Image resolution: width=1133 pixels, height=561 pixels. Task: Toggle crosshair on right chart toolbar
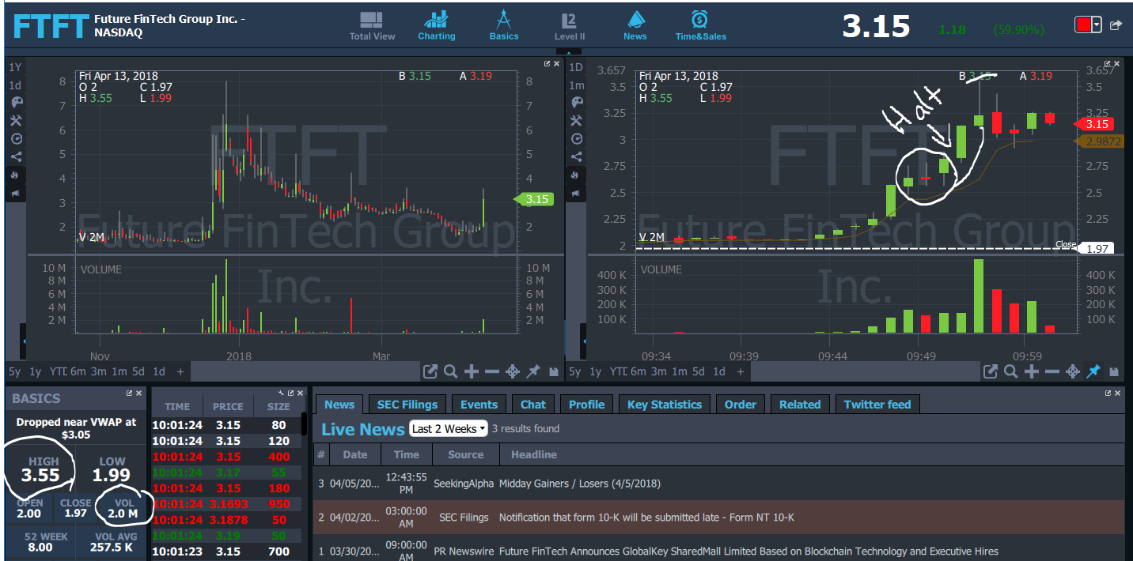click(1073, 371)
